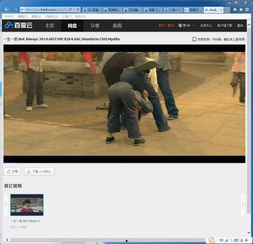
Task: Open the 工具(T) menu
Action: [x=66, y=16]
